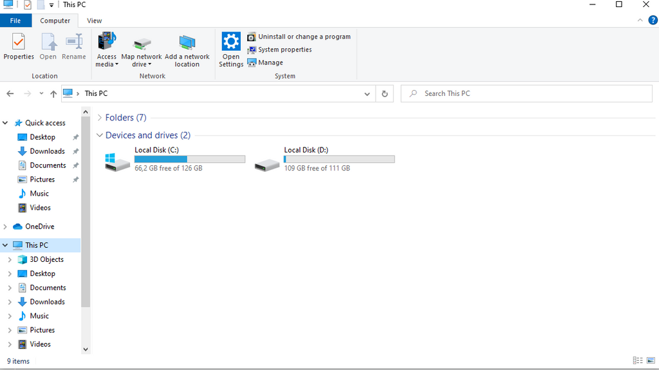The image size is (659, 370).
Task: Select This PC in the navigation pane
Action: 37,245
